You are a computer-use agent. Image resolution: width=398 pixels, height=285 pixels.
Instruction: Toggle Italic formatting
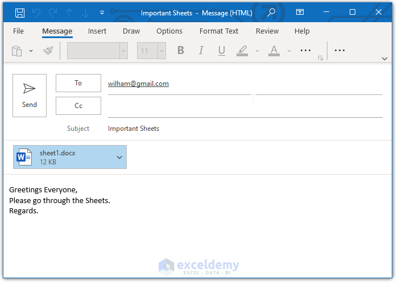(201, 50)
